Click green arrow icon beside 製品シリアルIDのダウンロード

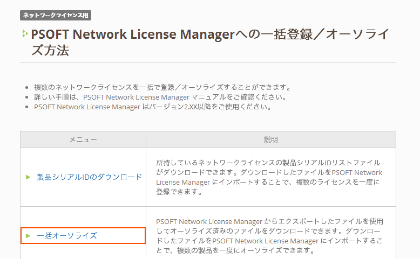coord(28,177)
